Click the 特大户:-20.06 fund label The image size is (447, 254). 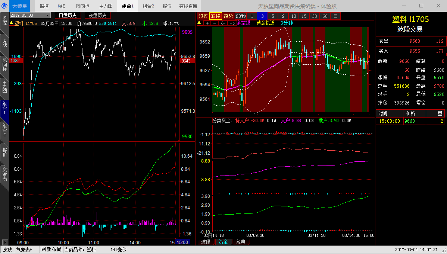coord(250,120)
